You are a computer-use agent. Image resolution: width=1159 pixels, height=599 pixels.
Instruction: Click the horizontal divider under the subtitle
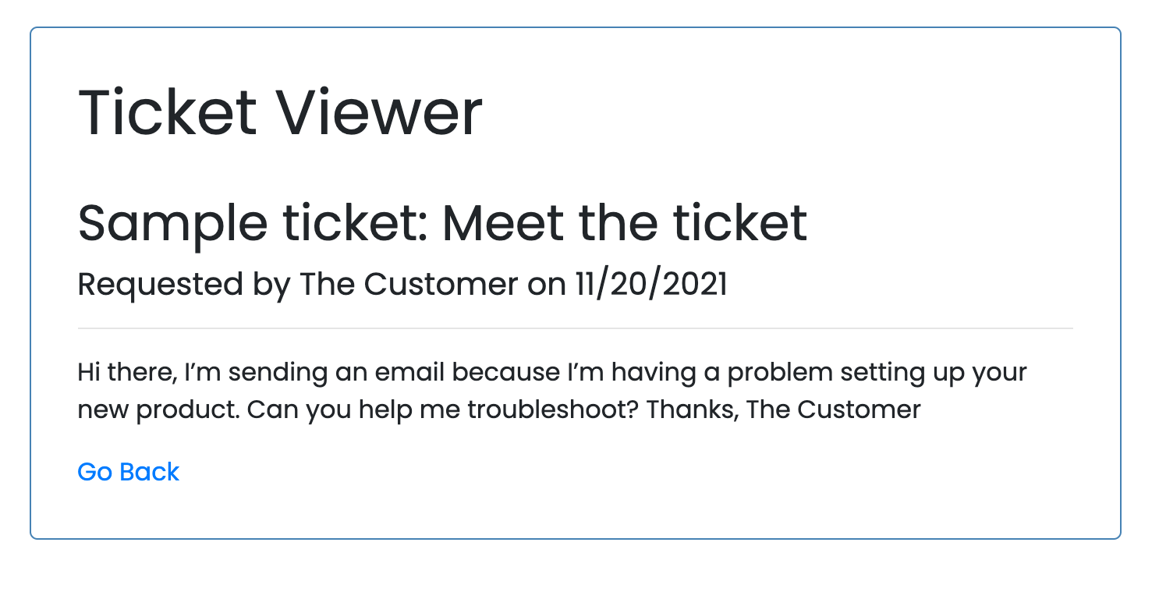coord(575,327)
